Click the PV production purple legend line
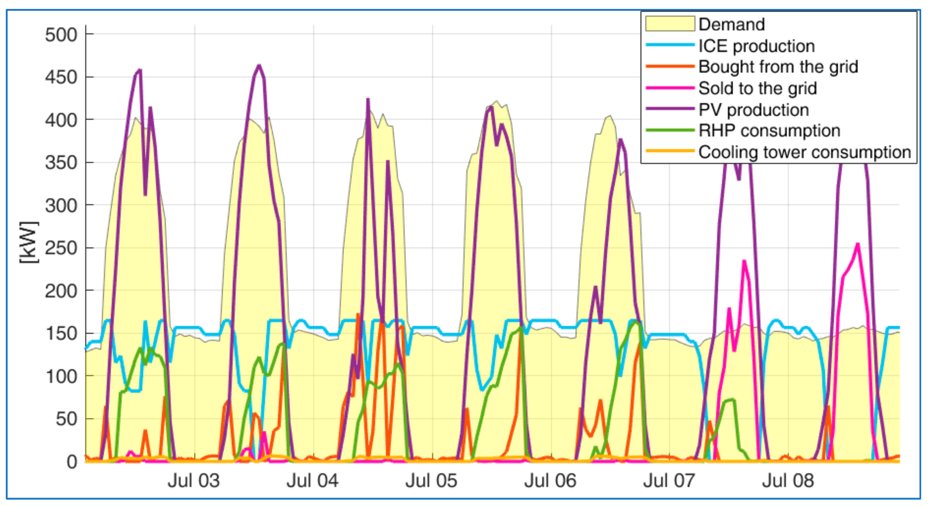931x506 pixels. [x=670, y=109]
